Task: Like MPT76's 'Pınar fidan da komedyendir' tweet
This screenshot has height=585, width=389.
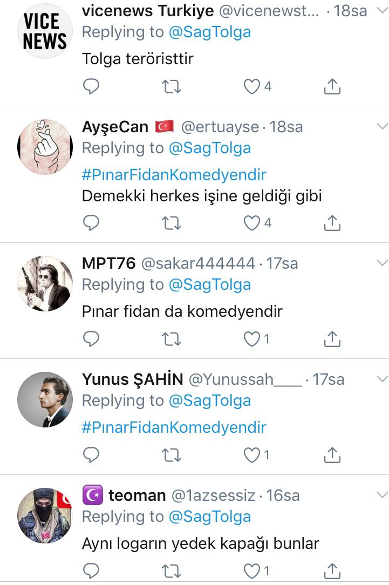Action: pos(252,338)
